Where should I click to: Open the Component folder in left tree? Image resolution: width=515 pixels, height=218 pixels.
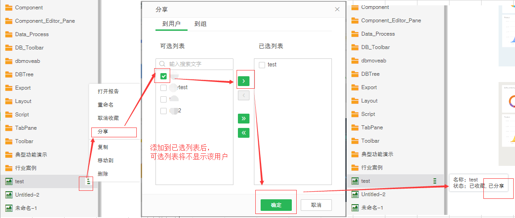29,8
